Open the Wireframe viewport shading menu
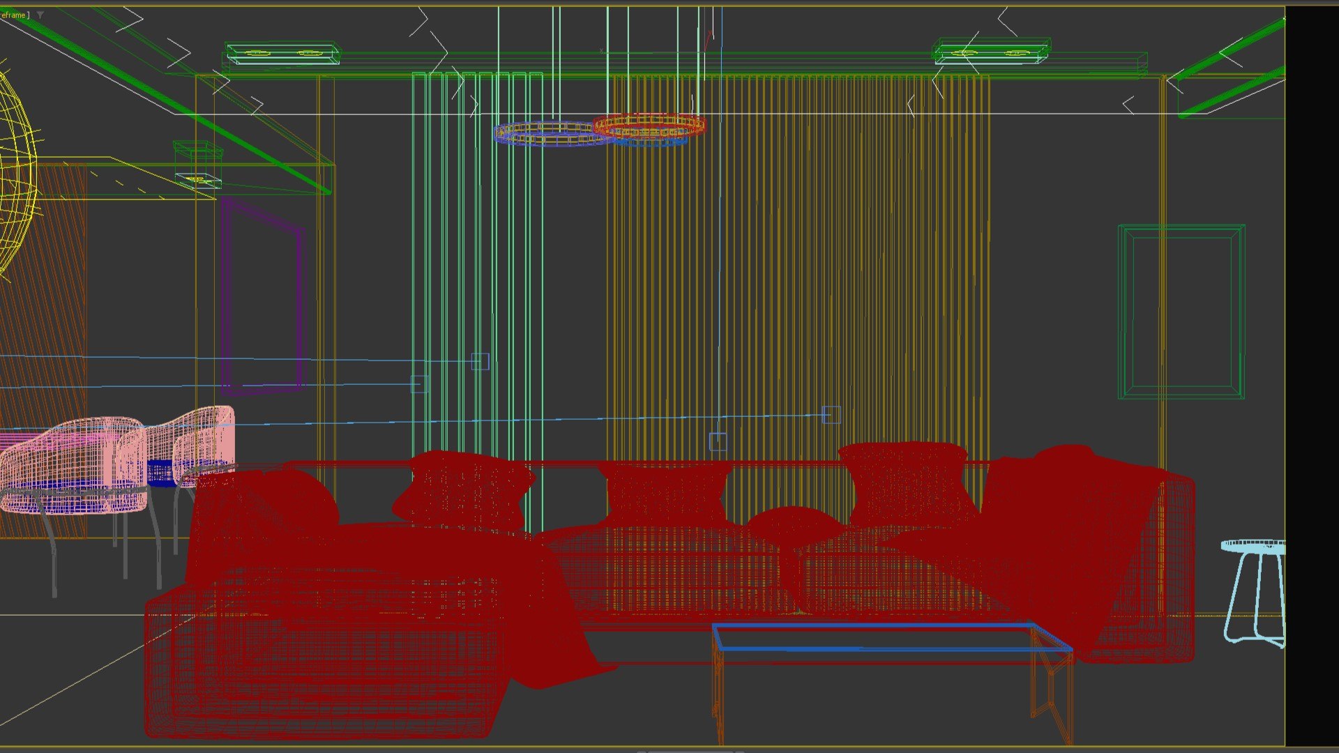This screenshot has height=753, width=1339. (14, 15)
